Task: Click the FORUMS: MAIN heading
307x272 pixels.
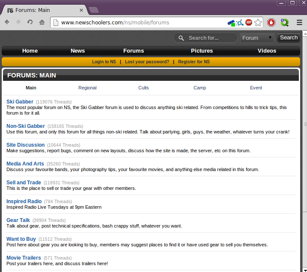Action: pyautogui.click(x=32, y=75)
